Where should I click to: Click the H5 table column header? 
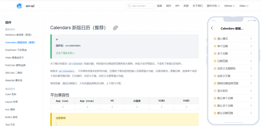pos(112,101)
